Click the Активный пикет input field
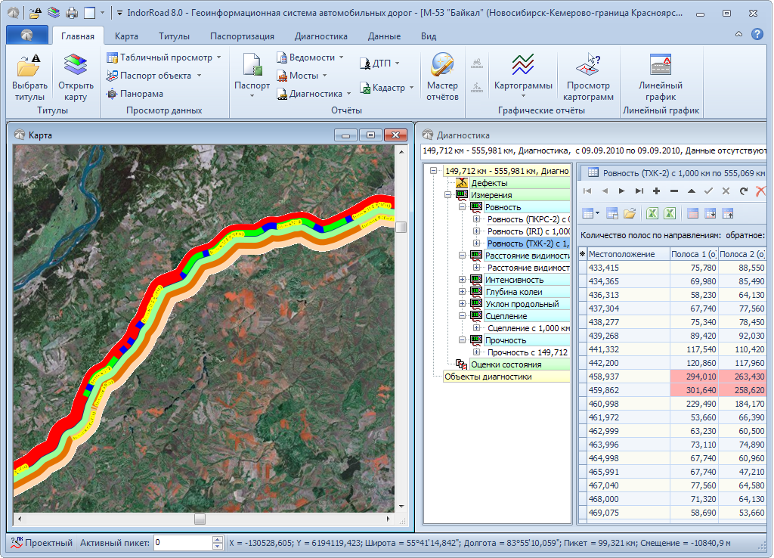Image resolution: width=774 pixels, height=558 pixels. click(x=182, y=543)
